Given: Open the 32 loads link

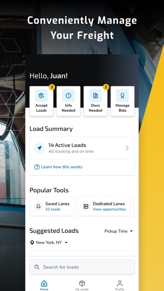Looking at the screenshot, I should (x=53, y=209).
